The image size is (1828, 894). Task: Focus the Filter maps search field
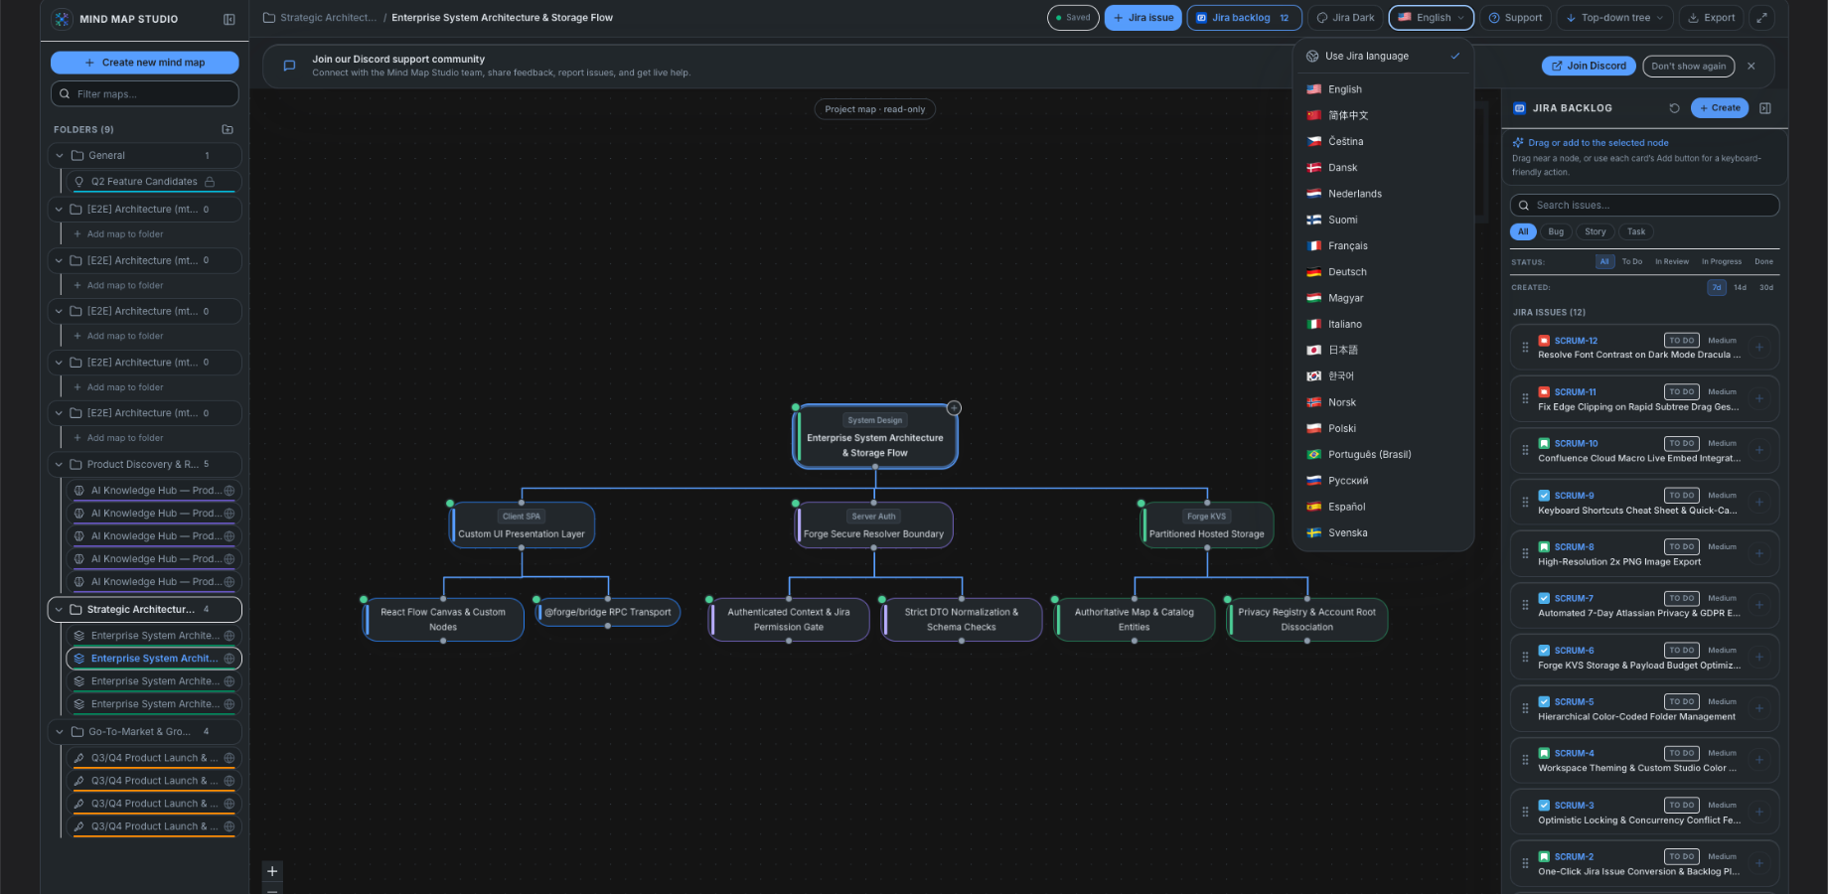click(x=145, y=94)
